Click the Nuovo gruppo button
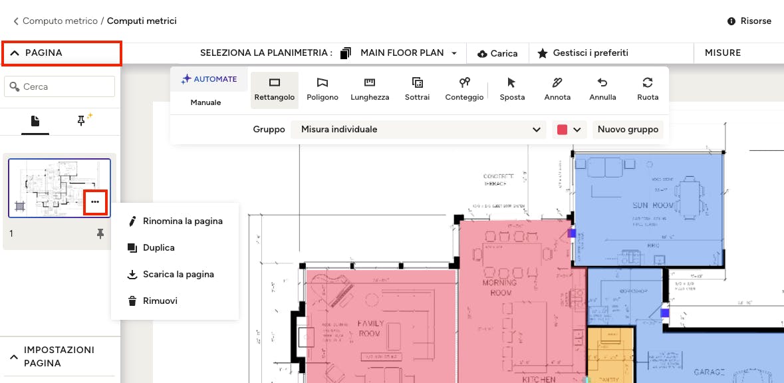This screenshot has height=383, width=784. point(628,130)
